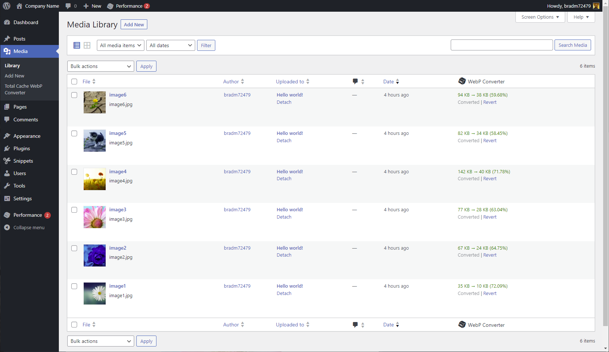Open the All media items dropdown
The width and height of the screenshot is (609, 352).
click(x=120, y=45)
